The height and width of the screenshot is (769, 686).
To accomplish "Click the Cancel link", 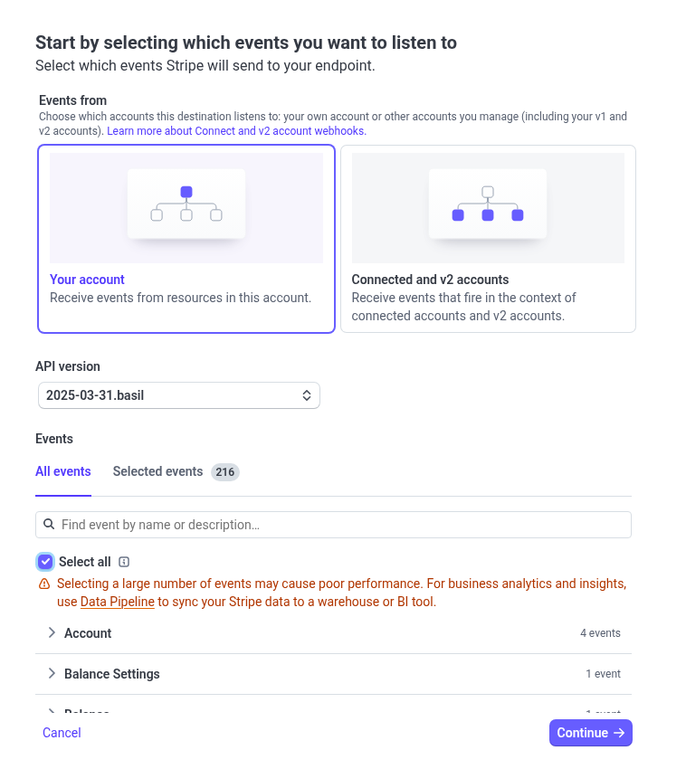I will [62, 733].
